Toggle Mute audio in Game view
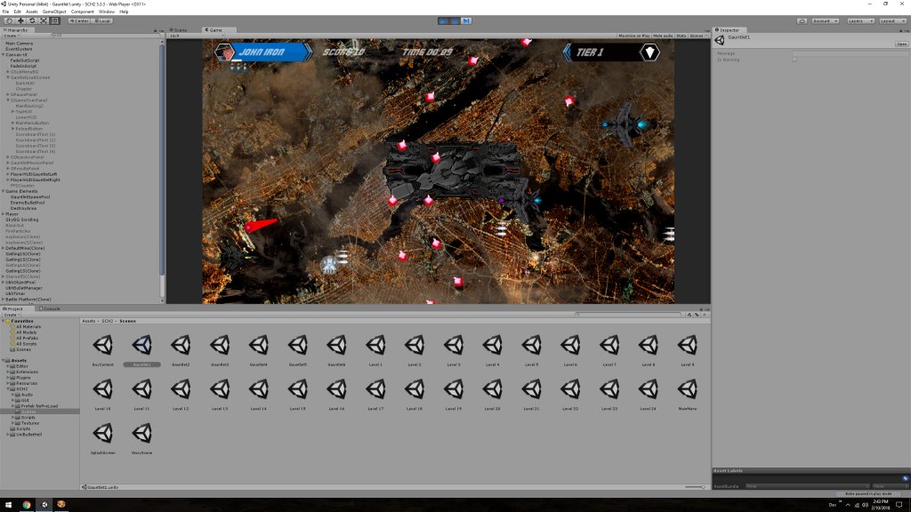911x512 pixels. 663,36
